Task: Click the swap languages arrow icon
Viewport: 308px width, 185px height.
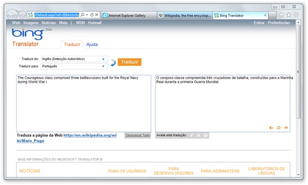Action: coord(113,63)
